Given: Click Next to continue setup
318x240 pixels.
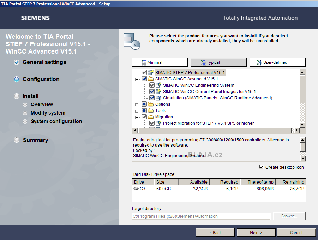Looking at the screenshot, I should [x=256, y=232].
